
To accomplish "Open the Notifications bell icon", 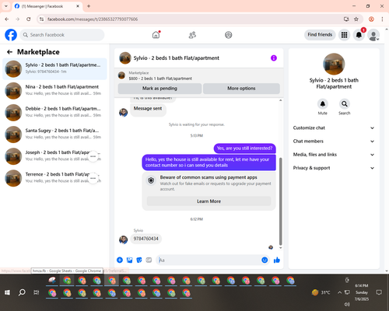I will click(x=359, y=35).
